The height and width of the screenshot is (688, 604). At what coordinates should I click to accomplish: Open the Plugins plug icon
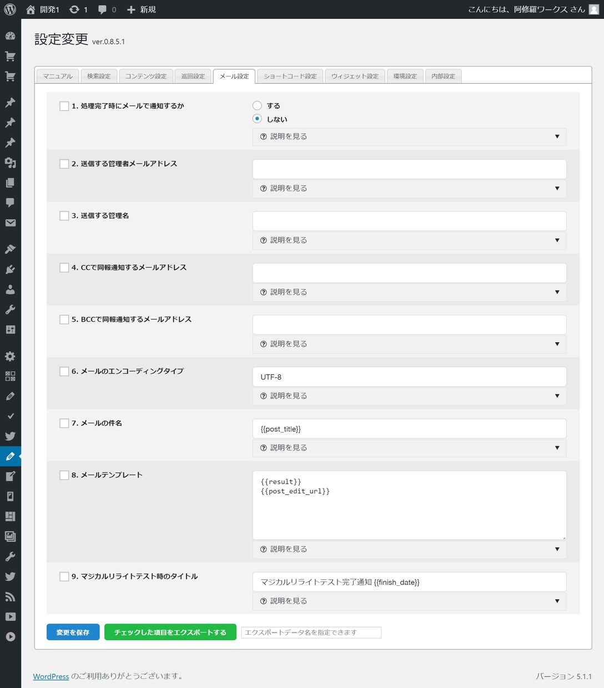click(10, 269)
